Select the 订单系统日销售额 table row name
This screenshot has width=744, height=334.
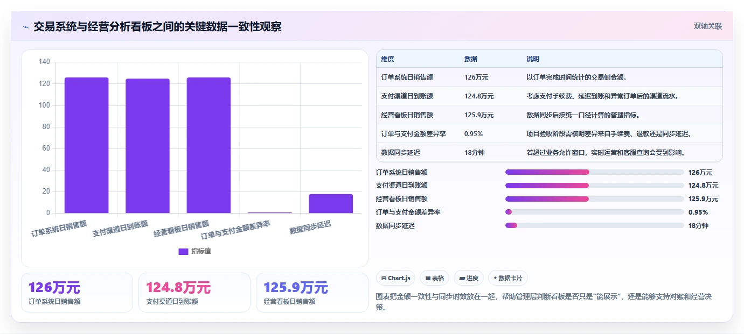407,77
